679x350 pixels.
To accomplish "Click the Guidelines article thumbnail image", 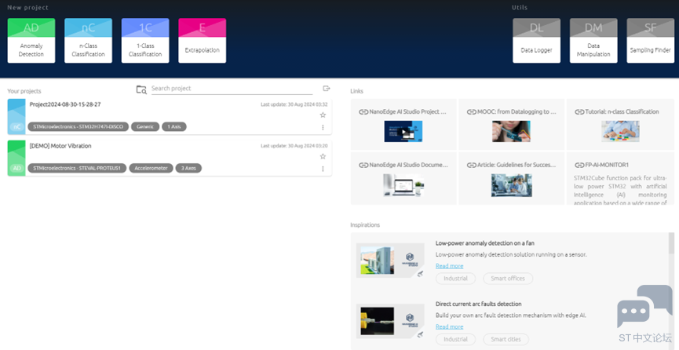I will (x=512, y=185).
